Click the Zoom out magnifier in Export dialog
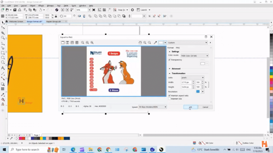The width and height of the screenshot is (273, 153). coord(149,42)
